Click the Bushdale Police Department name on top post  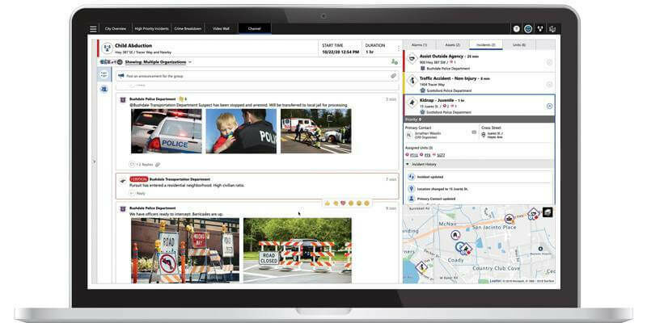click(152, 99)
